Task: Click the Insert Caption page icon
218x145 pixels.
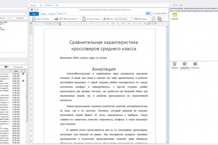Action: [x=153, y=19]
